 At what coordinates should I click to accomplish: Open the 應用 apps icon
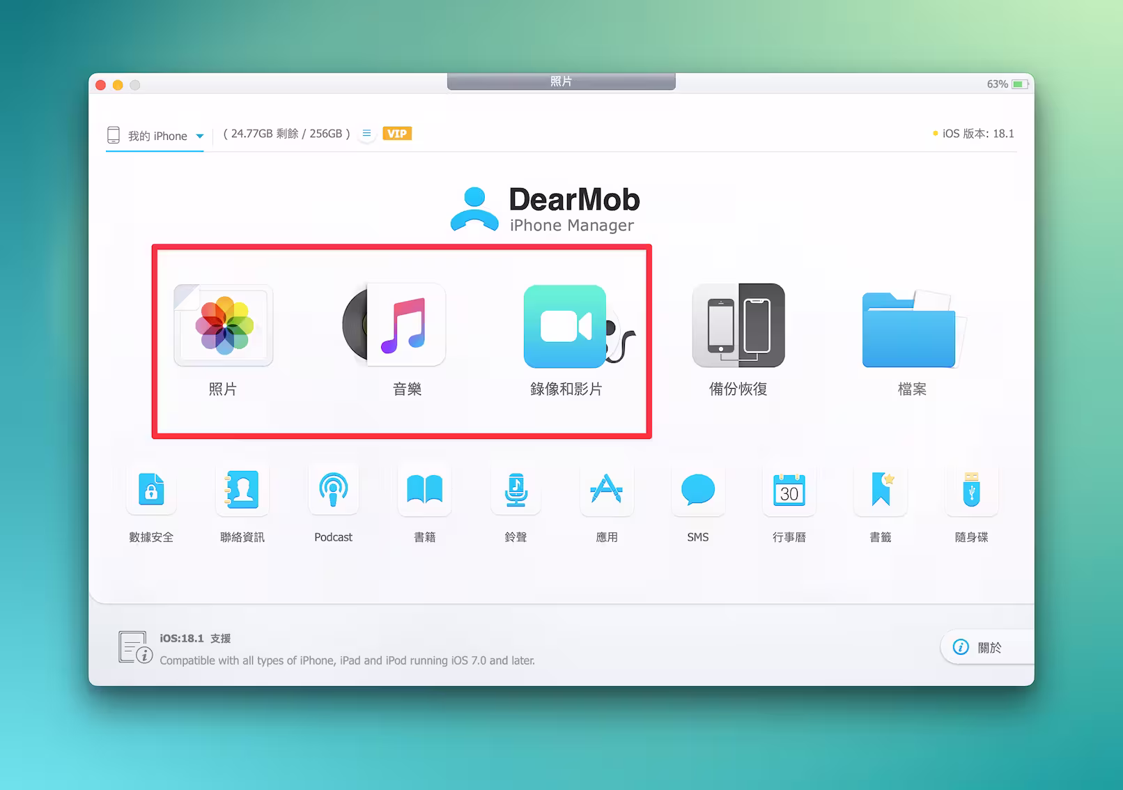(607, 490)
